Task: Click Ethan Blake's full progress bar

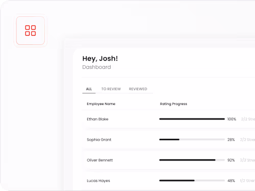Action: [192, 119]
